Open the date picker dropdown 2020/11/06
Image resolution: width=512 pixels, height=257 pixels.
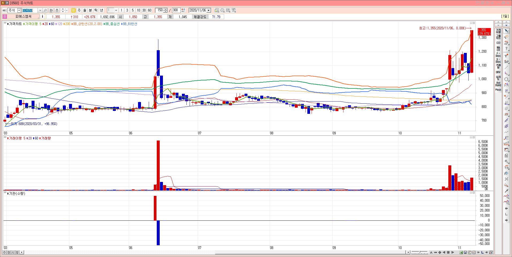click(x=209, y=10)
